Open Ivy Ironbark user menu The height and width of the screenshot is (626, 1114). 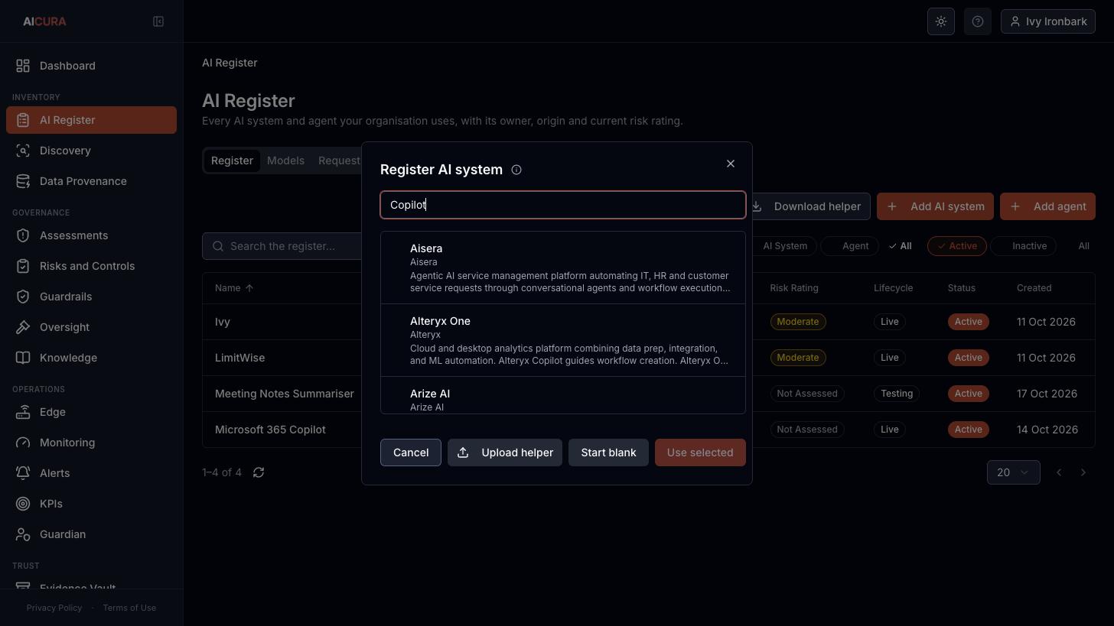click(1048, 21)
